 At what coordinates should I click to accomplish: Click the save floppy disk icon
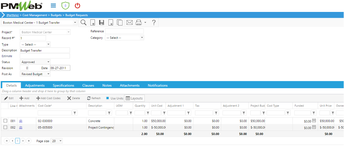pyautogui.click(x=101, y=23)
